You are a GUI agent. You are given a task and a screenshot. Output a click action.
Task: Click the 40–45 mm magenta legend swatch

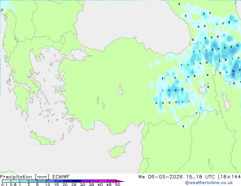click(103, 181)
